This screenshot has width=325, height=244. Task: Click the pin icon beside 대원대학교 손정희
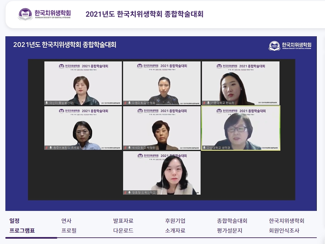click(x=129, y=103)
